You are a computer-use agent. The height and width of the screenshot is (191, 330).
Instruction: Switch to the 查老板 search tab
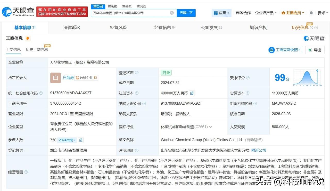coord(112,6)
